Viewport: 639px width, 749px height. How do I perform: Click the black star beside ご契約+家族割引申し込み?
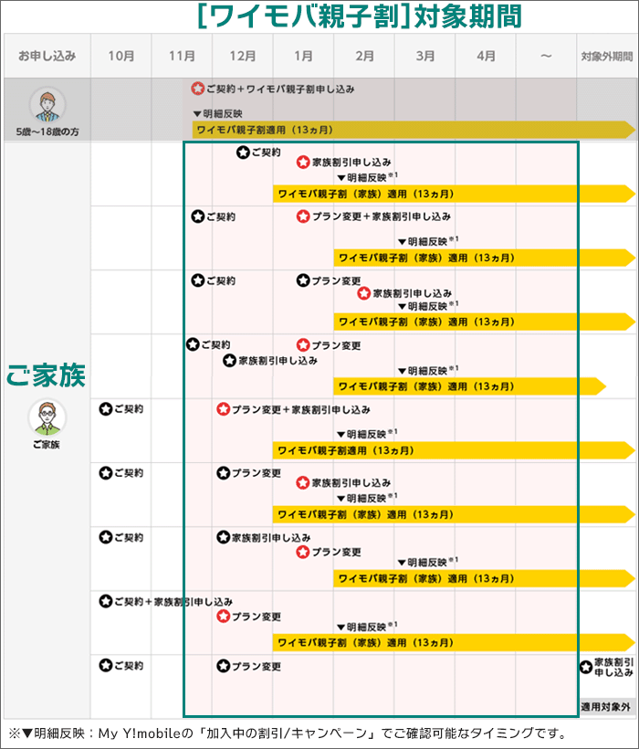click(x=106, y=601)
